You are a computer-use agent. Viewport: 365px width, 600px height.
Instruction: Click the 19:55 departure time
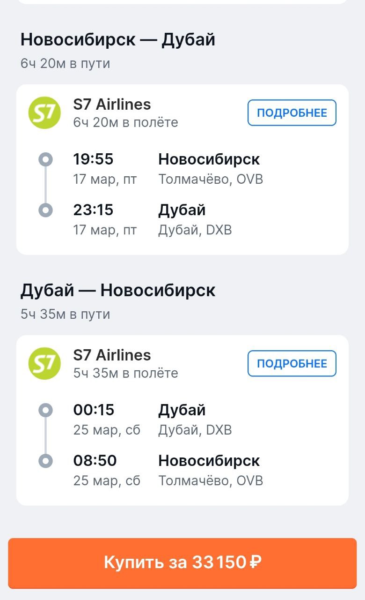pyautogui.click(x=93, y=159)
